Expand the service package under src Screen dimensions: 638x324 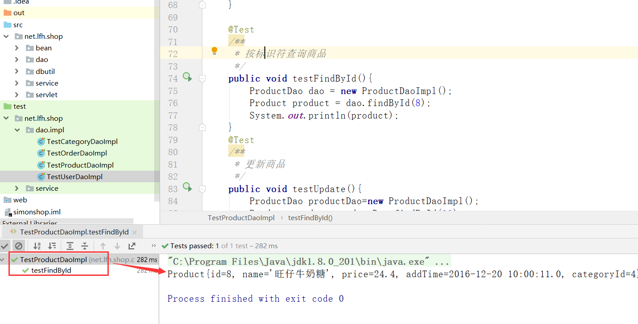click(17, 83)
